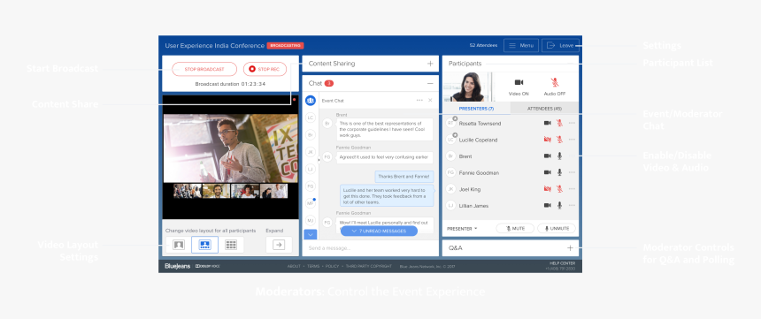The image size is (761, 319).
Task: Open Event Chat more options
Action: tap(419, 101)
